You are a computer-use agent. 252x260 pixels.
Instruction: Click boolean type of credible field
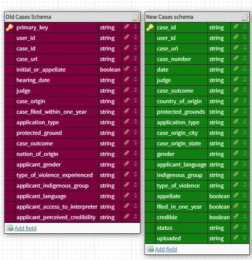point(219,217)
